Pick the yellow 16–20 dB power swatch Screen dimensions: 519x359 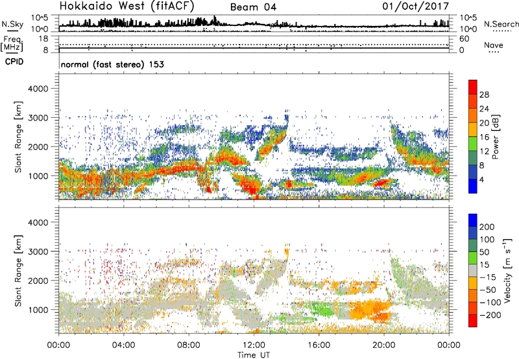pyautogui.click(x=473, y=129)
